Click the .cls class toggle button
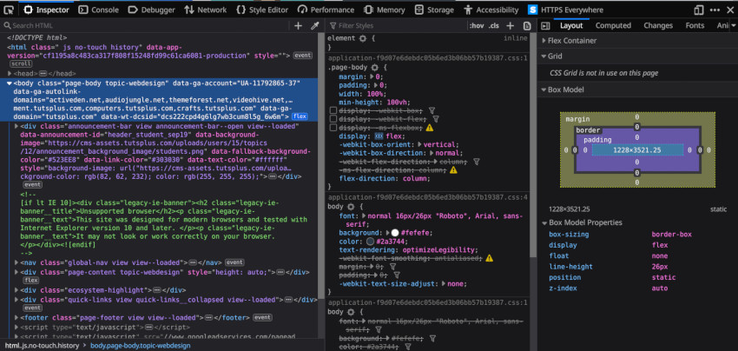 (x=496, y=26)
